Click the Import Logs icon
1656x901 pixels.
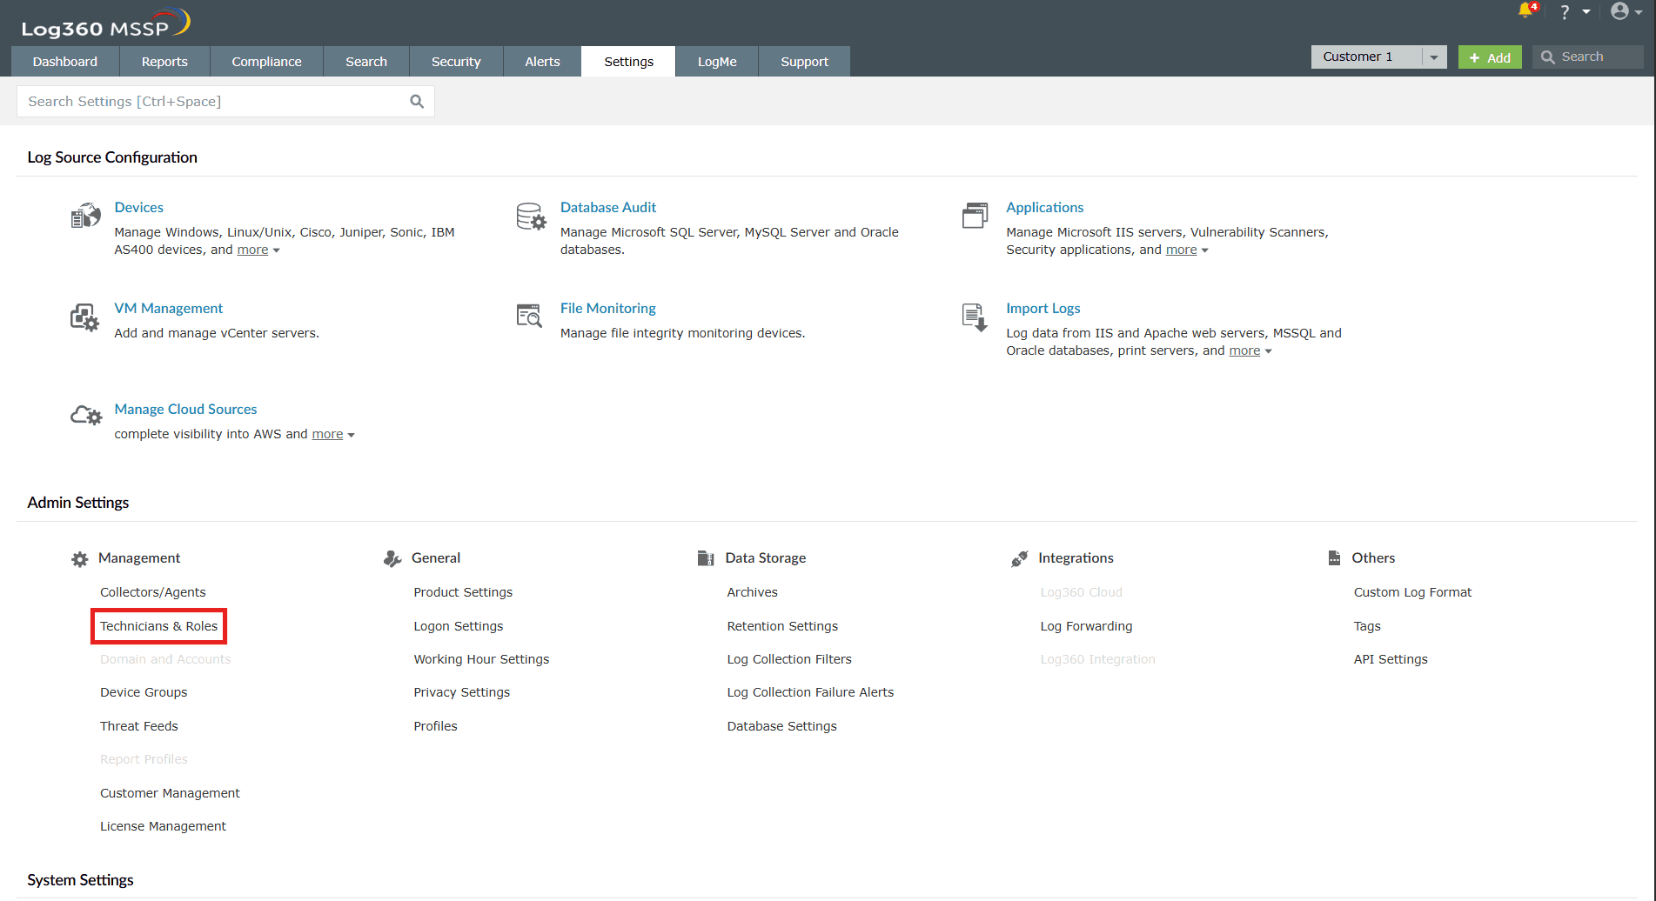coord(975,317)
